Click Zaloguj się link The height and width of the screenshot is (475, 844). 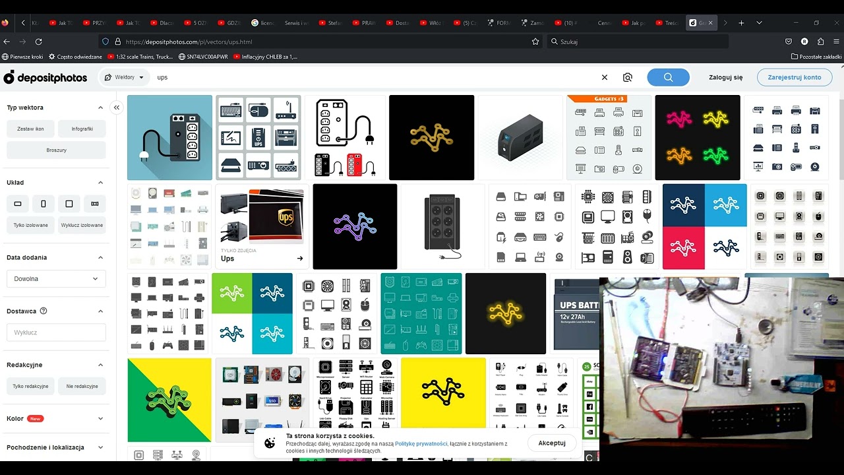pos(725,77)
